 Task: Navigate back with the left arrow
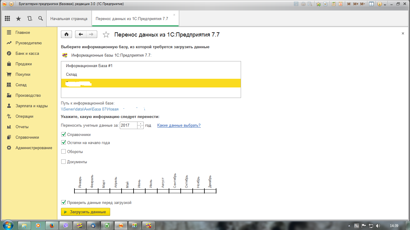[80, 34]
